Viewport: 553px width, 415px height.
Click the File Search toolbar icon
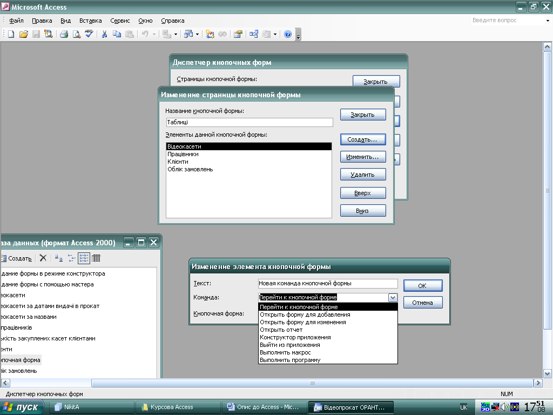click(x=48, y=34)
